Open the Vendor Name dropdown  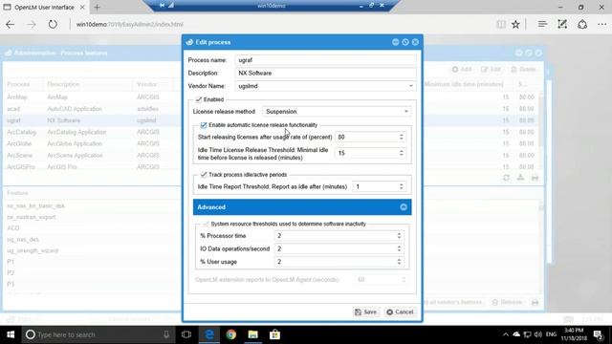point(410,86)
